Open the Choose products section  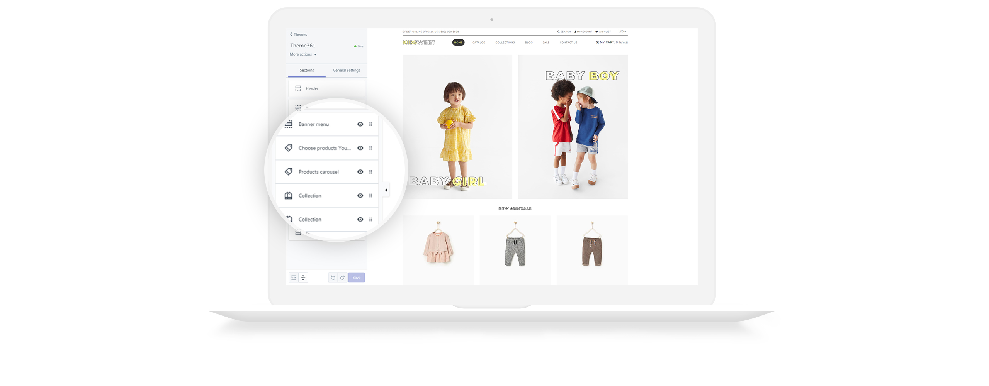(326, 148)
